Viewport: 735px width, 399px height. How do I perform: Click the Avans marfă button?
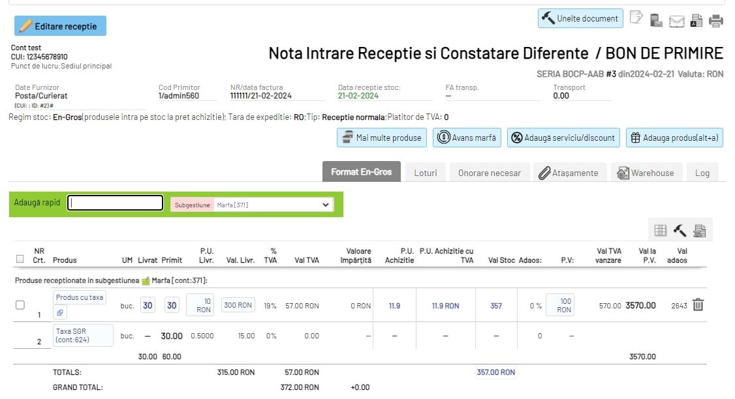click(x=467, y=138)
